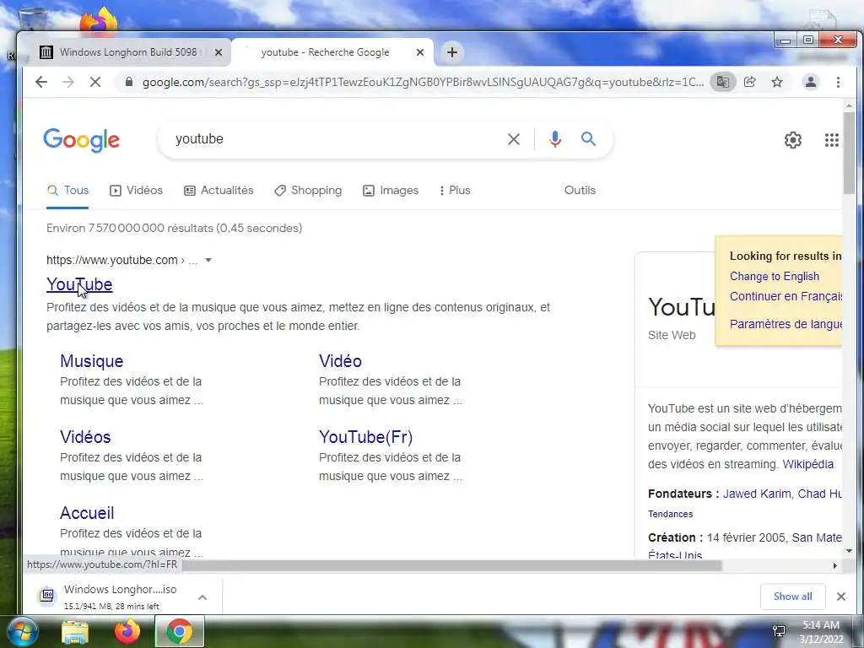Viewport: 864px width, 648px height.
Task: Click the address bar URL
Action: [423, 82]
